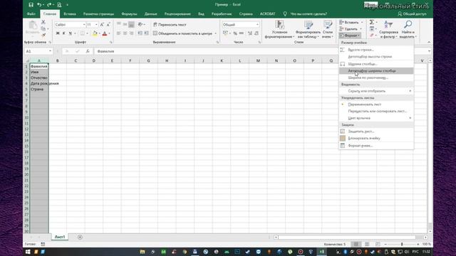Toggle Блокировать ячейку in Format menu
The image size is (456, 256).
[x=376, y=138]
